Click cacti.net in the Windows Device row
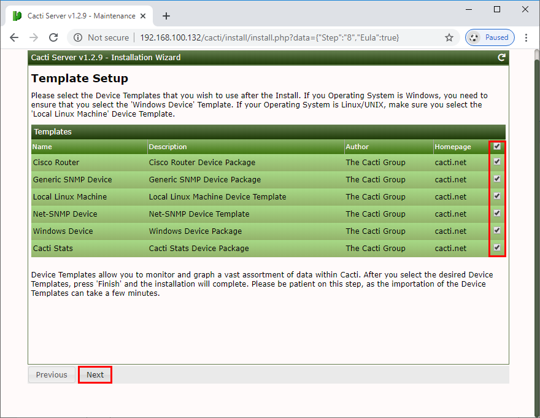 coord(450,231)
